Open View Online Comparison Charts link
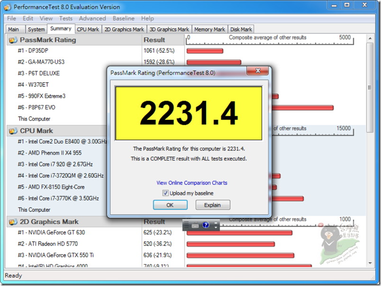Image resolution: width=381 pixels, height=286 pixels. coord(192,183)
